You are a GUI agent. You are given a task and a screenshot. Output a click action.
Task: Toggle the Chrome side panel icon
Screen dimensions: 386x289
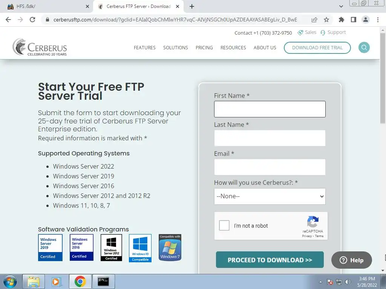(x=354, y=20)
